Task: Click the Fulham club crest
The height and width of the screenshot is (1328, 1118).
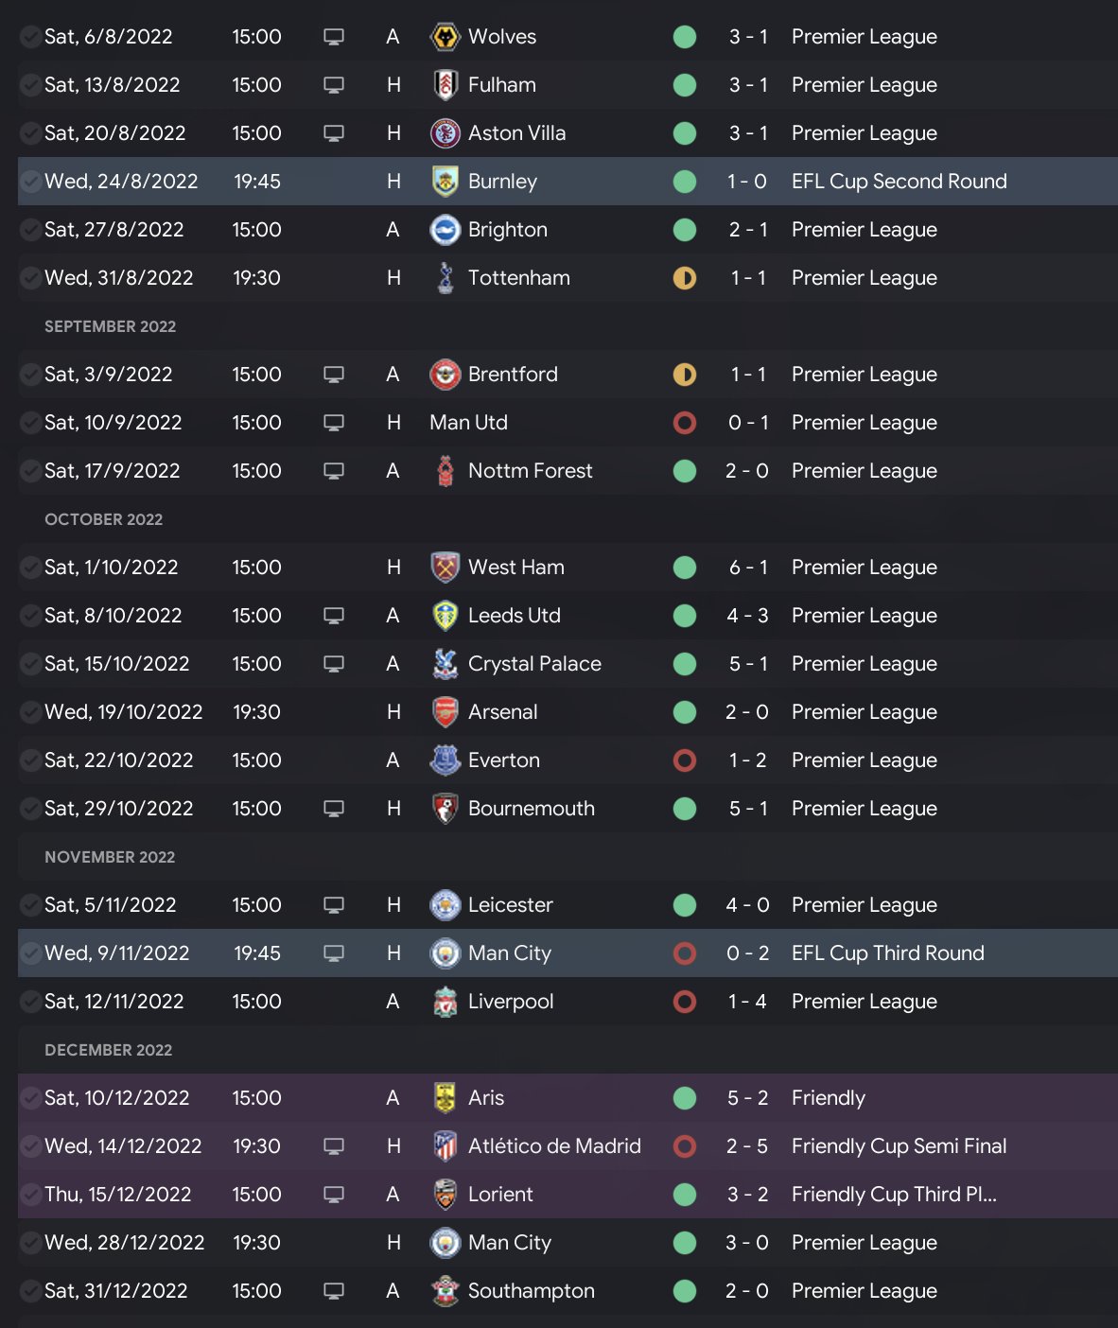Action: 445,85
